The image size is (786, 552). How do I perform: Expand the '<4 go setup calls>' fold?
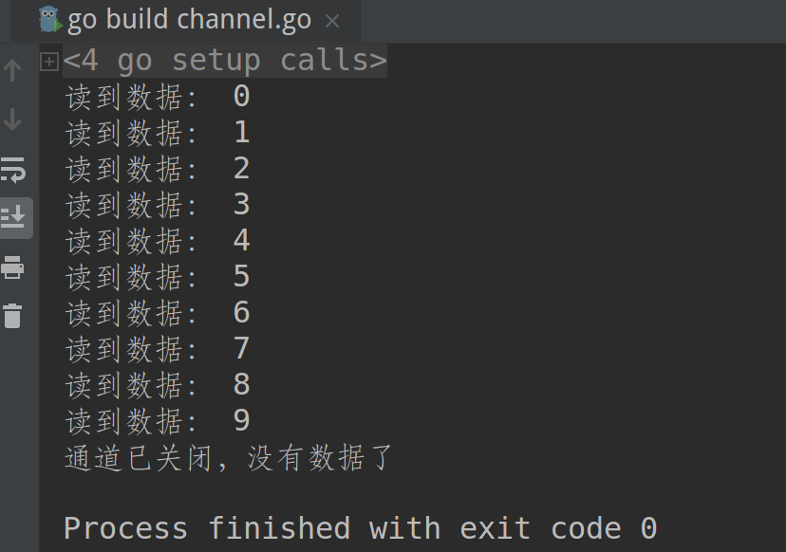[47, 60]
